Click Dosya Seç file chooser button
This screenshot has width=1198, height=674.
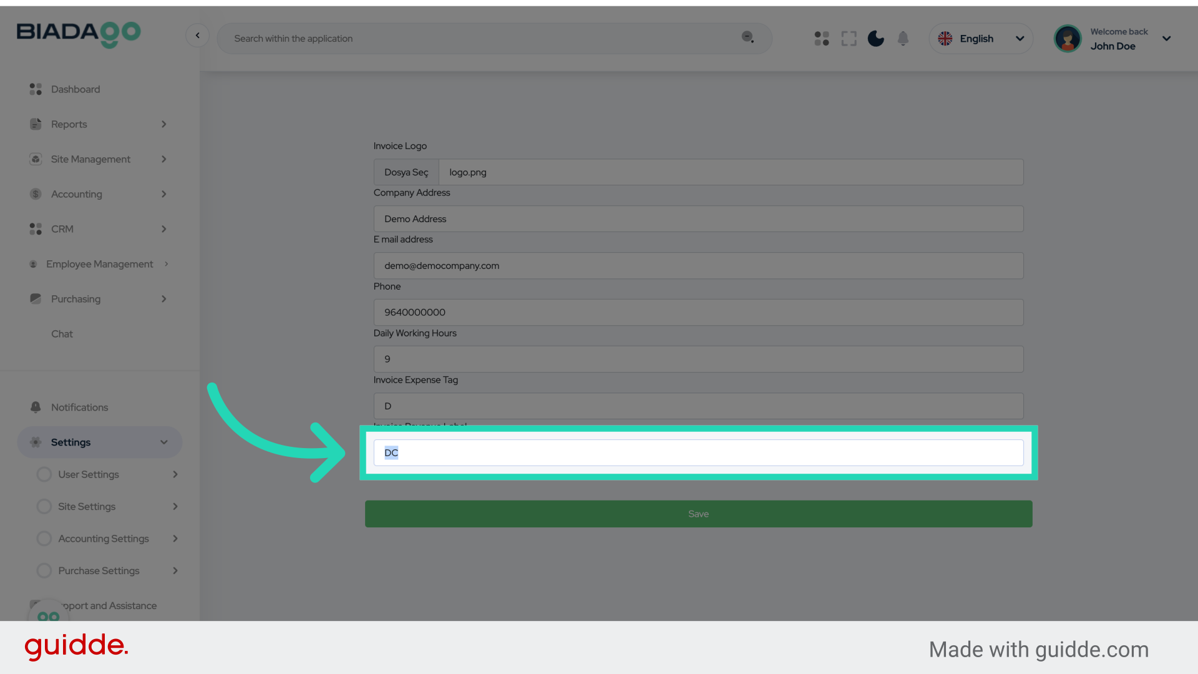click(406, 172)
